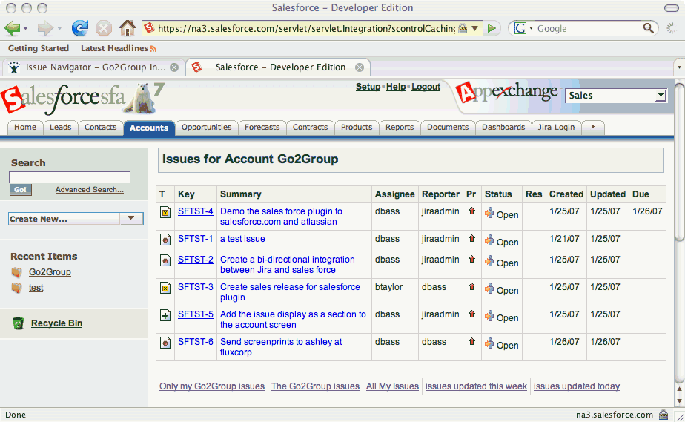Click the issue type icon for SFTST-5
Screen dimensions: 685x422
(166, 314)
